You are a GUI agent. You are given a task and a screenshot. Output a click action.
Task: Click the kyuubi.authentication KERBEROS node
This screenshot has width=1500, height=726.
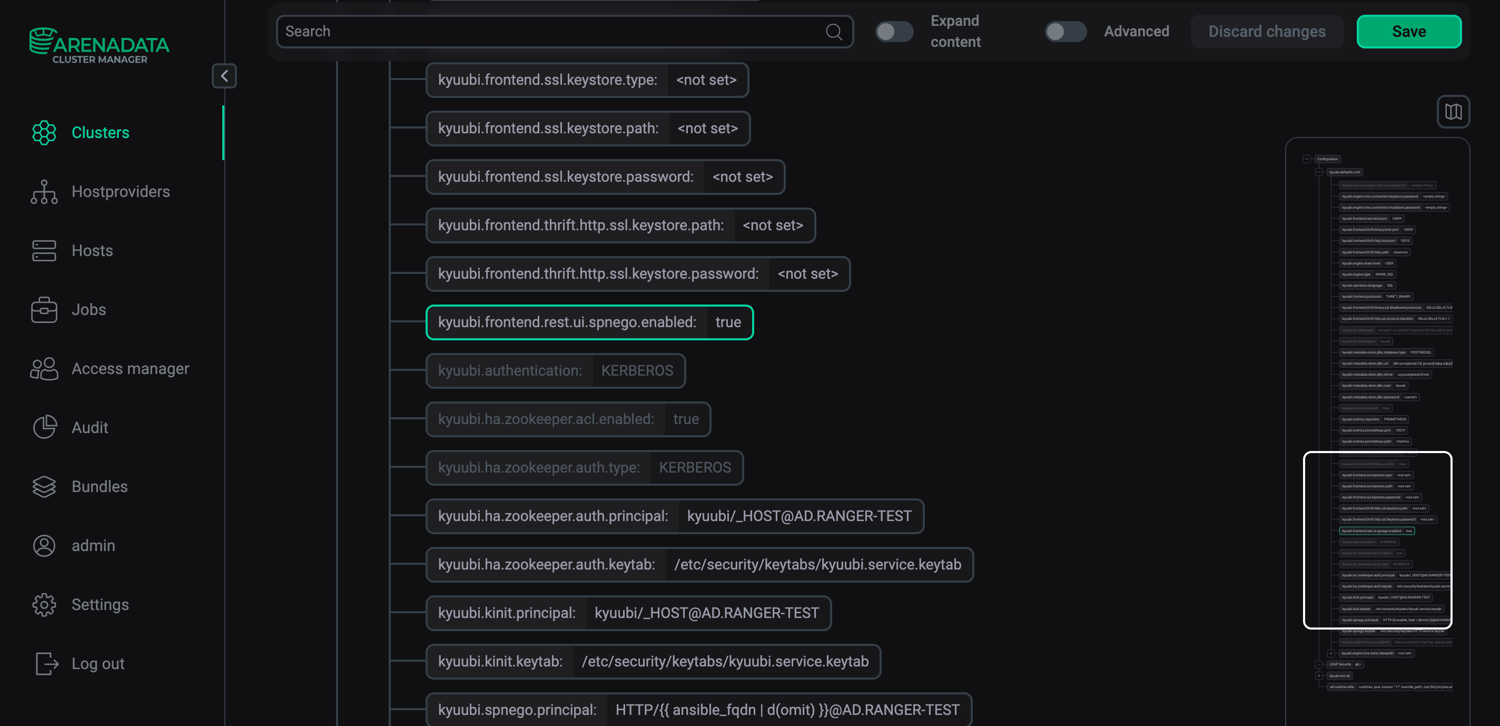pos(556,370)
